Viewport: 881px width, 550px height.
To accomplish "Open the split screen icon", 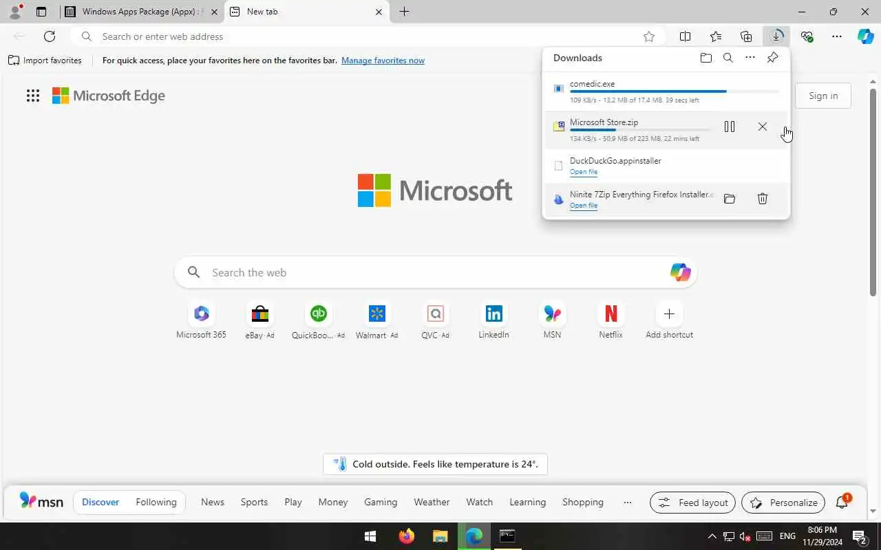I will (685, 36).
